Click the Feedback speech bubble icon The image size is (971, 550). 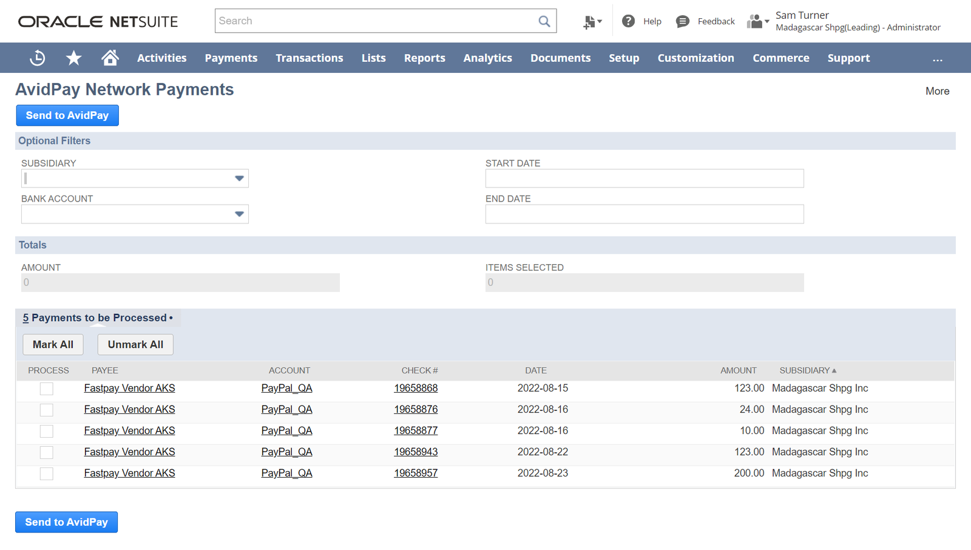point(683,21)
